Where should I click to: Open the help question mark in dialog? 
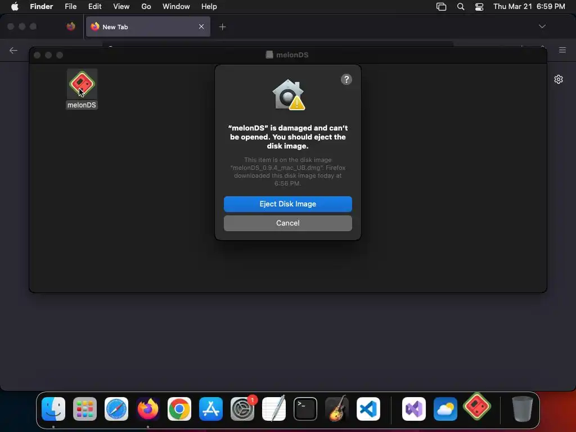[346, 79]
